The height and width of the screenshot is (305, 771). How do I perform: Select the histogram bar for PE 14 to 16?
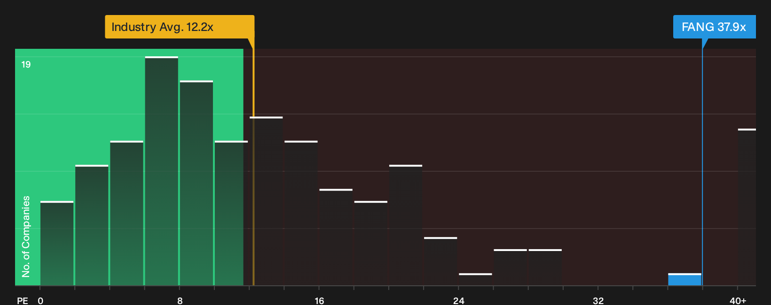point(301,213)
